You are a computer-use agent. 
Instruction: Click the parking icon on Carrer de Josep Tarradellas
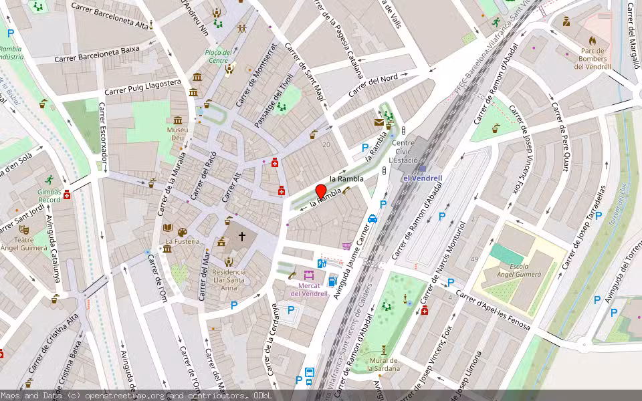[598, 216]
